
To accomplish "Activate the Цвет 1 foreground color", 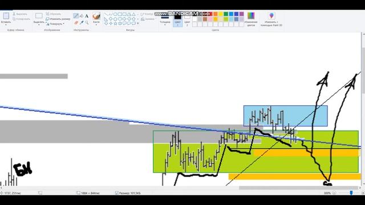I will tap(177, 19).
